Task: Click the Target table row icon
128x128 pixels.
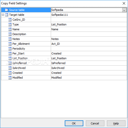Action: click(x=7, y=15)
